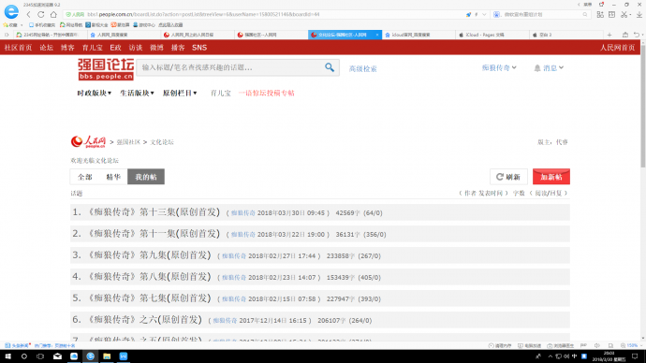Open the downloads arrow icon
The height and width of the screenshot is (363, 646).
[639, 14]
